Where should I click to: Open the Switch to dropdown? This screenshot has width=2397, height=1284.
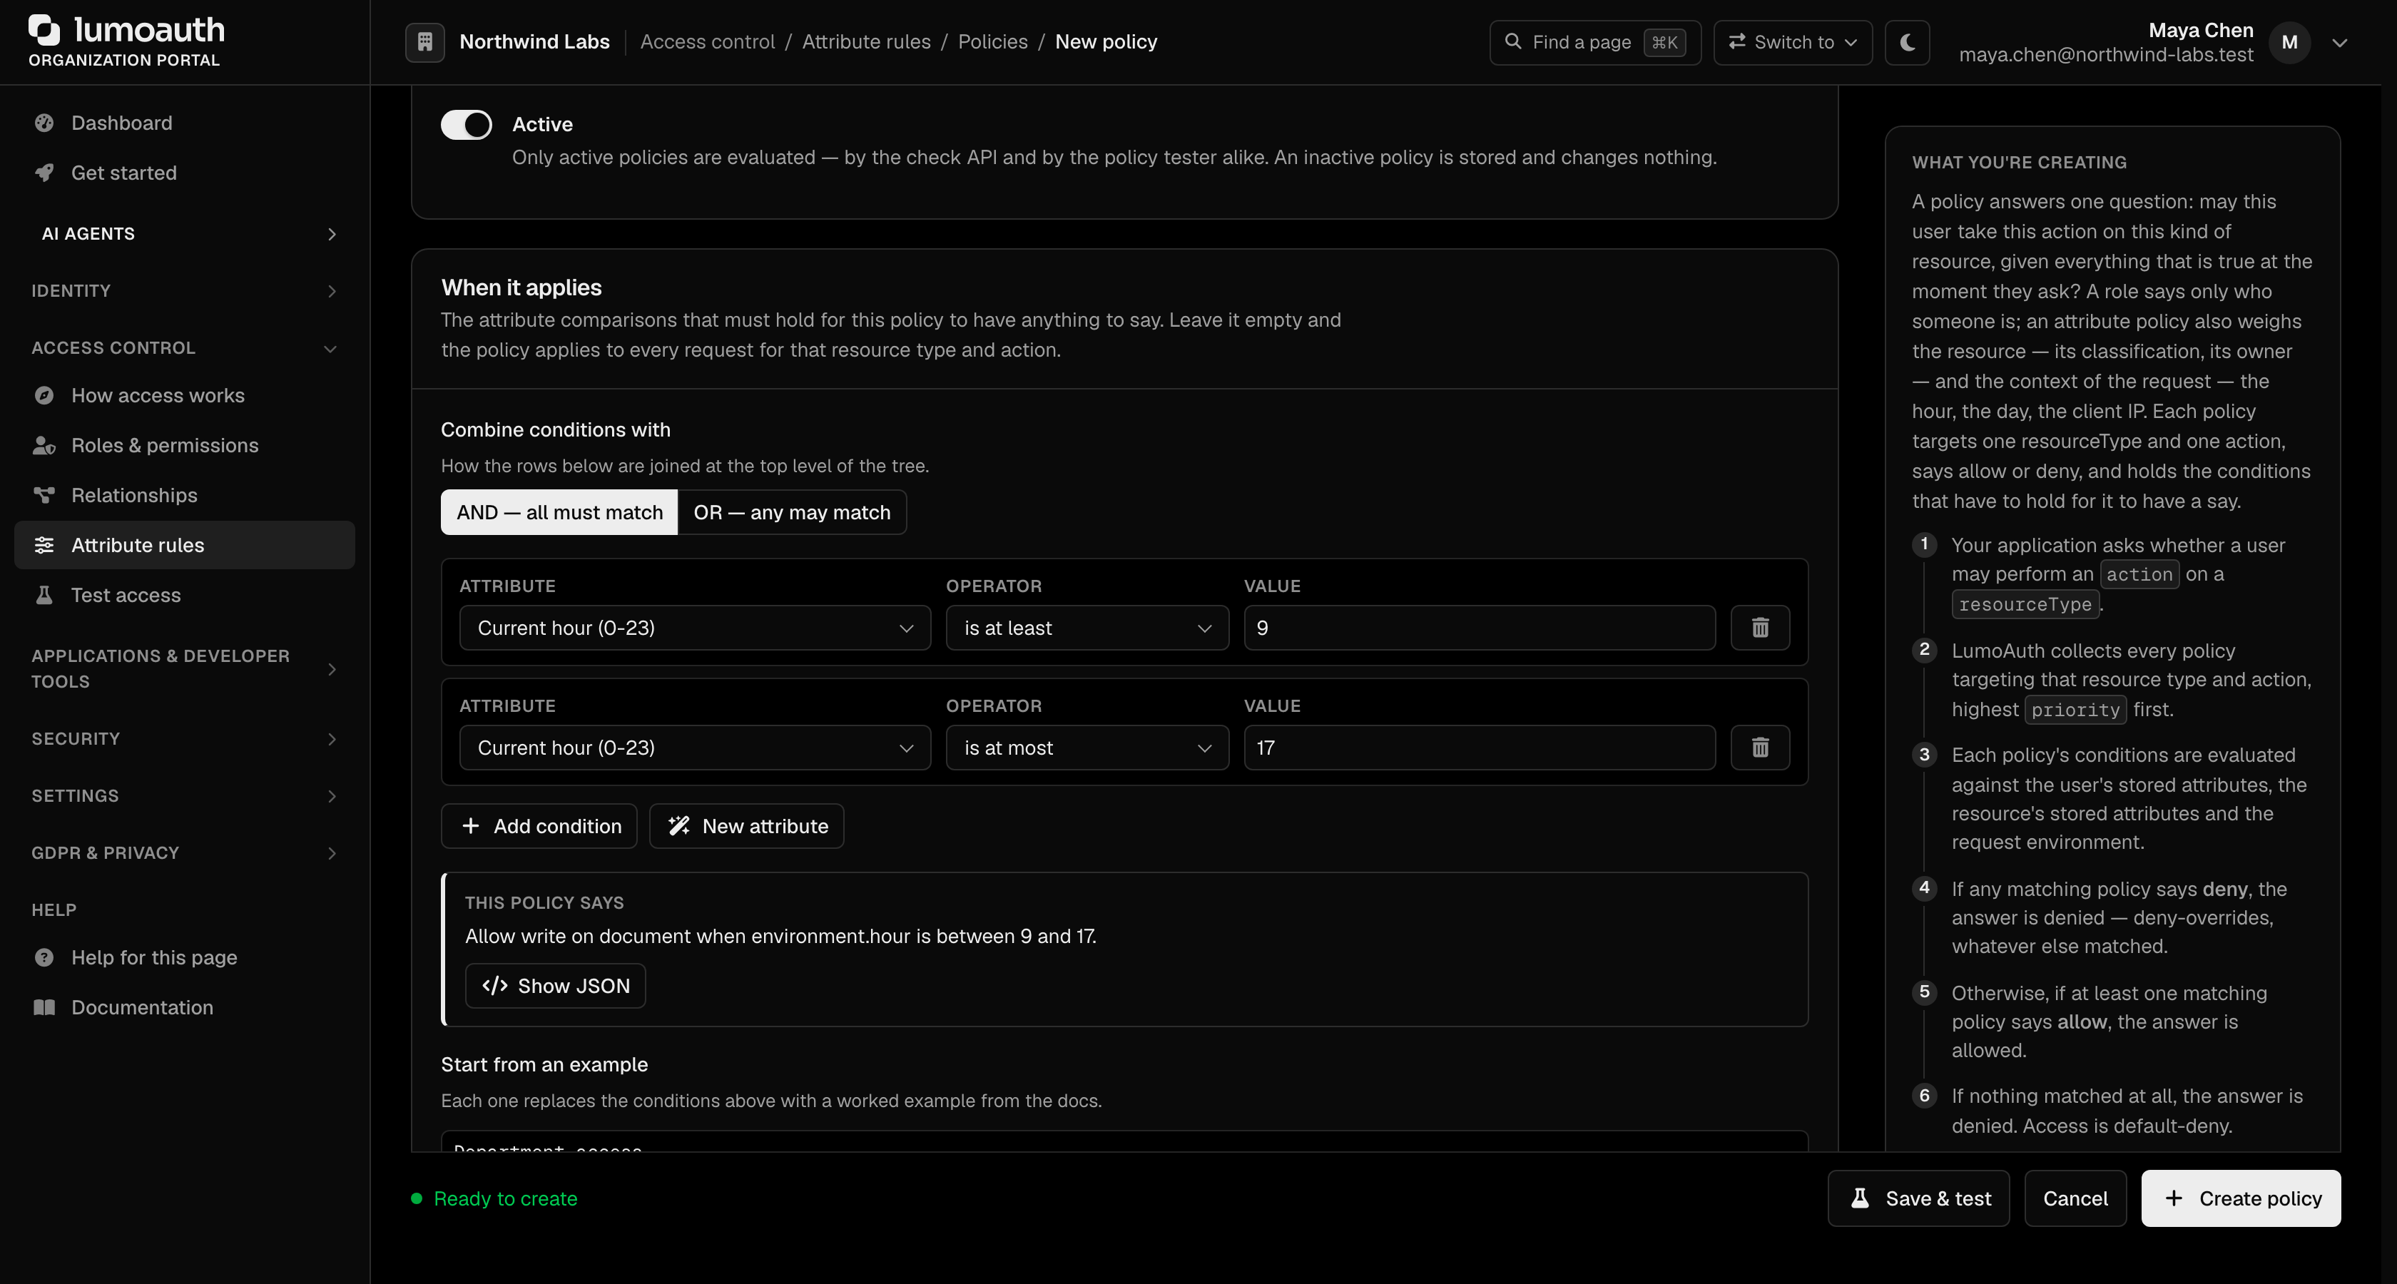click(1792, 42)
